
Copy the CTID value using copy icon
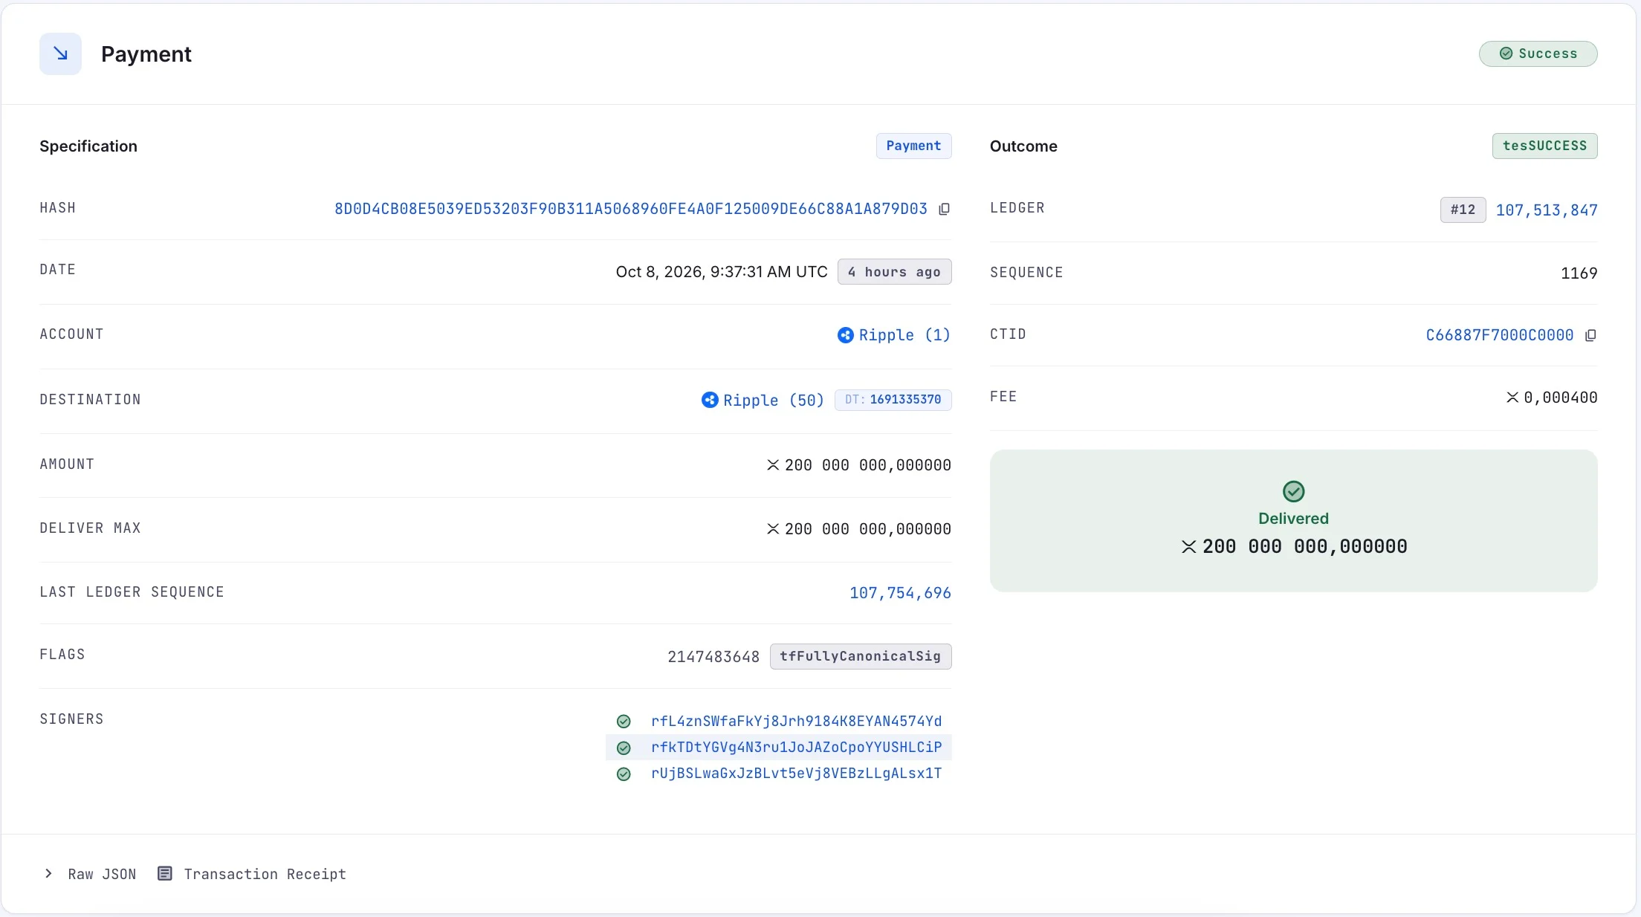tap(1590, 335)
